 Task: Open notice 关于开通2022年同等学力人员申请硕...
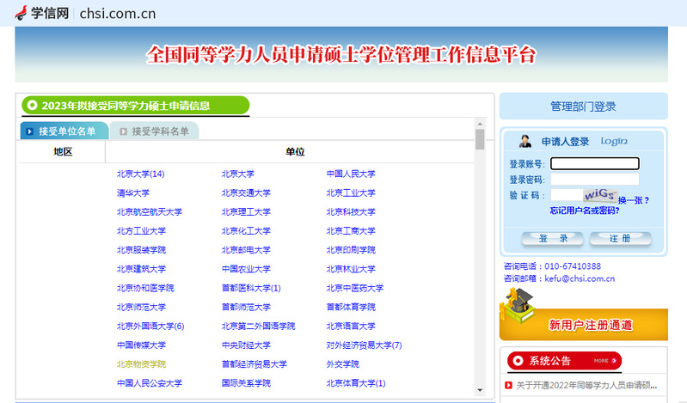point(586,386)
